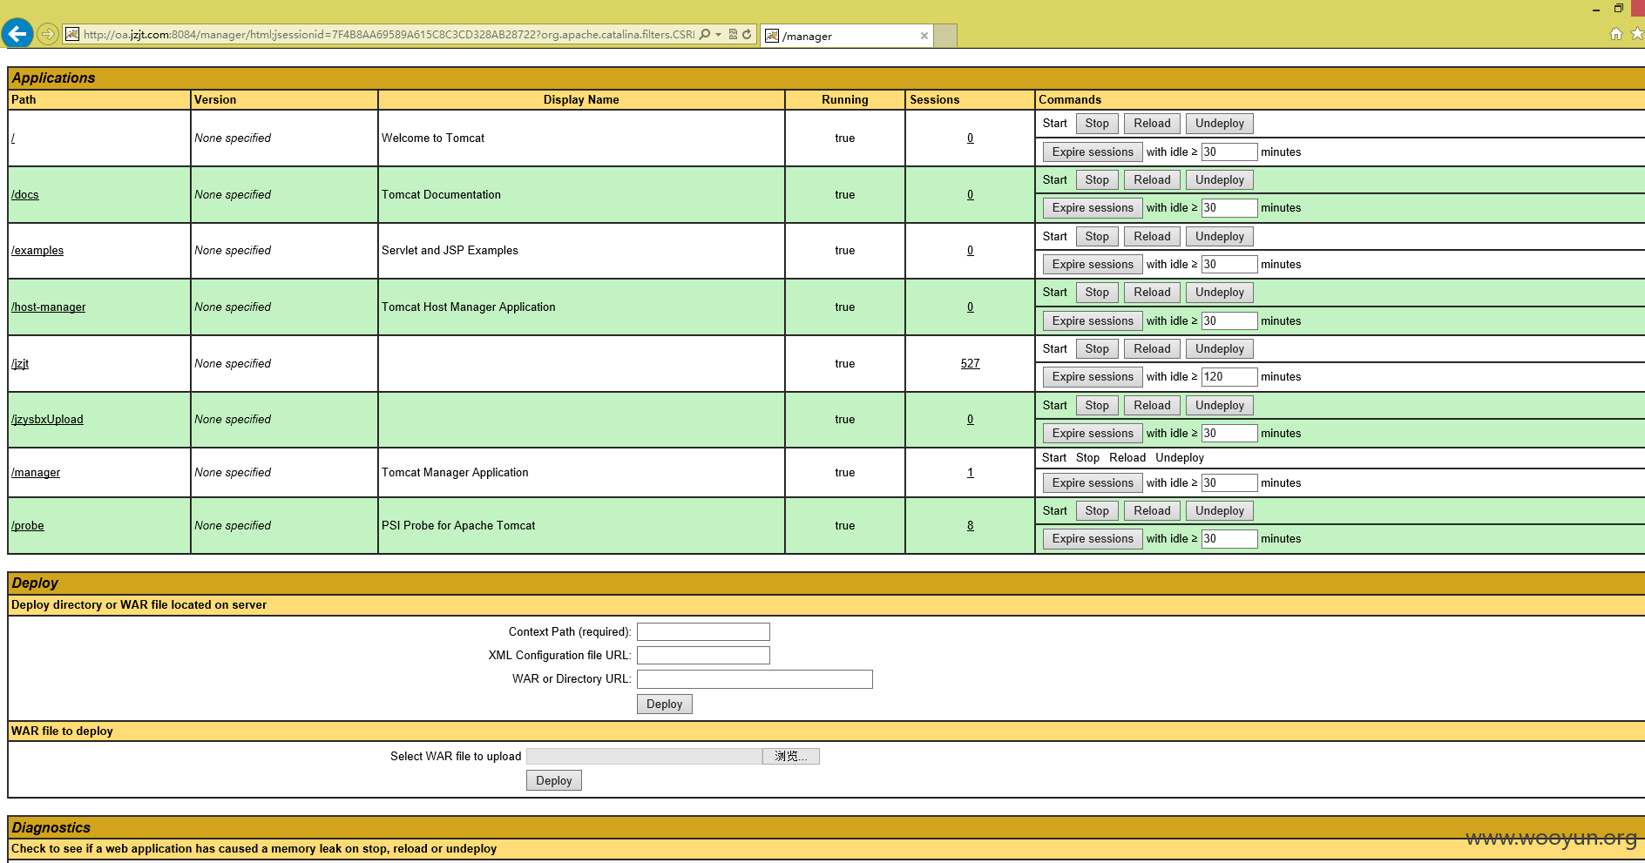Undeploy the Tomcat Host Manager Application
Image resolution: width=1645 pixels, height=863 pixels.
(1220, 293)
